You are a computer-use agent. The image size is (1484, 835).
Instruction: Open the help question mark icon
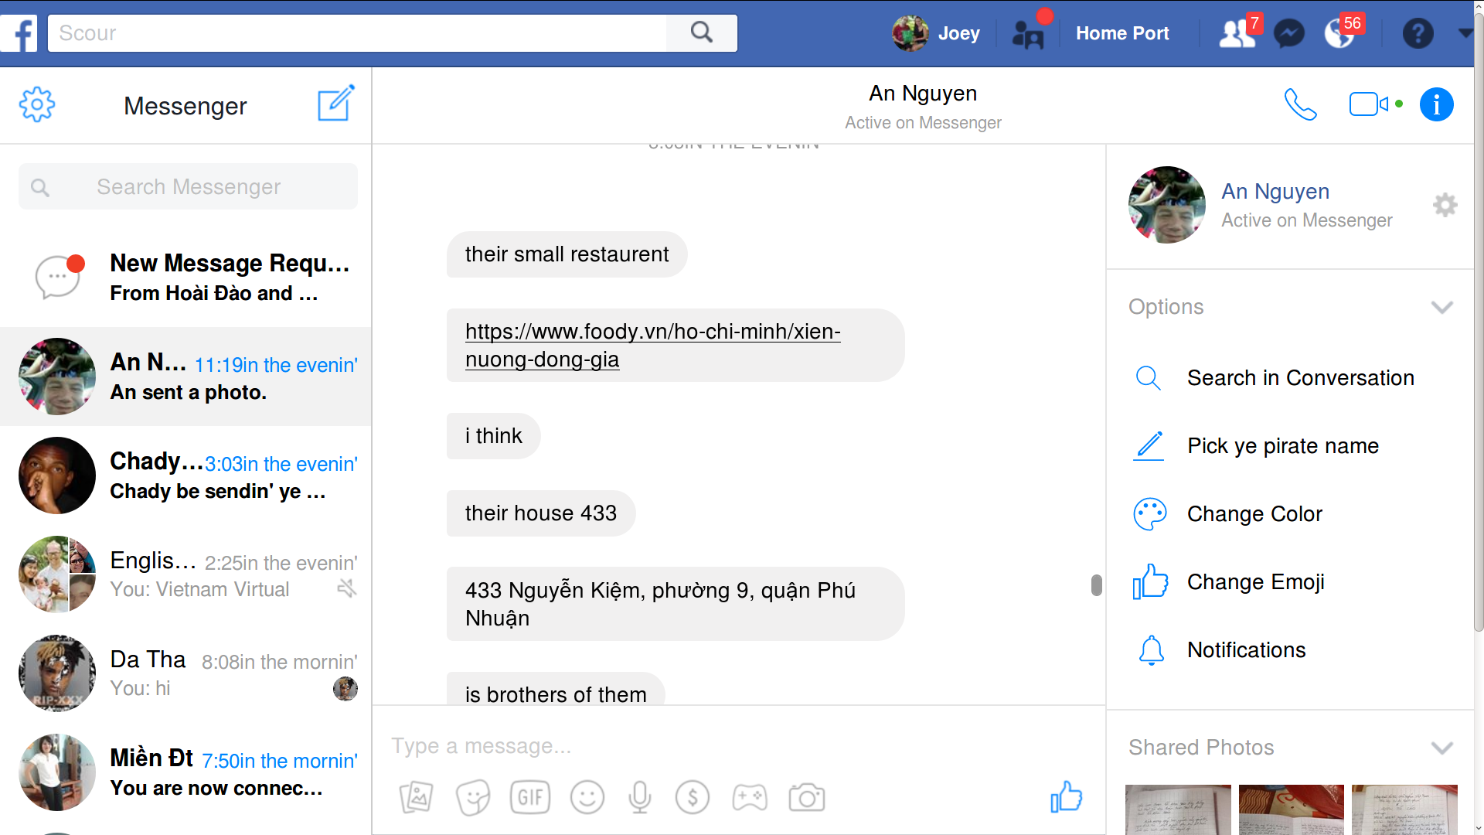1418,33
